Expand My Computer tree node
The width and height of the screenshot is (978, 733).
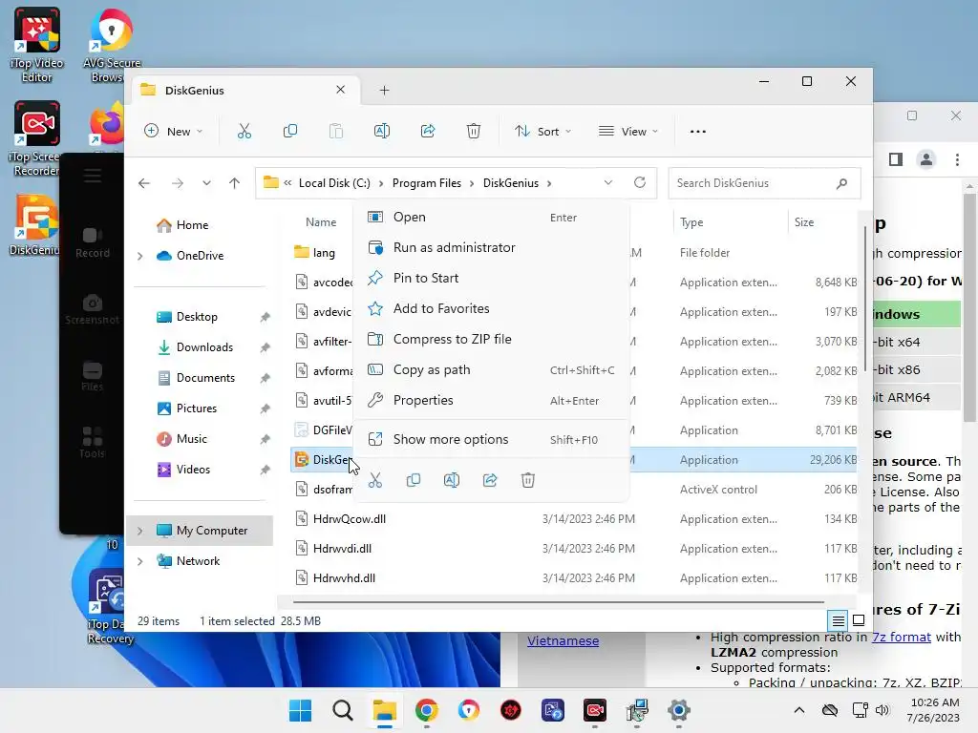point(140,531)
